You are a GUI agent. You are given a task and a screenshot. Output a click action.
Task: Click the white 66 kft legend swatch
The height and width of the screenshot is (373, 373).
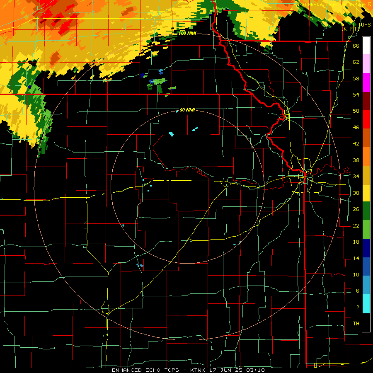366,46
